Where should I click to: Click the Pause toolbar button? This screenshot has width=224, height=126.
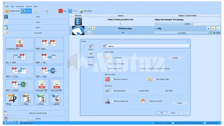click(x=73, y=11)
